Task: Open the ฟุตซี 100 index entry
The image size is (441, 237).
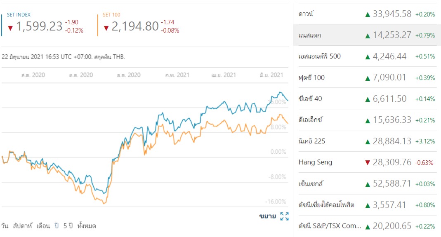Action: tap(311, 77)
